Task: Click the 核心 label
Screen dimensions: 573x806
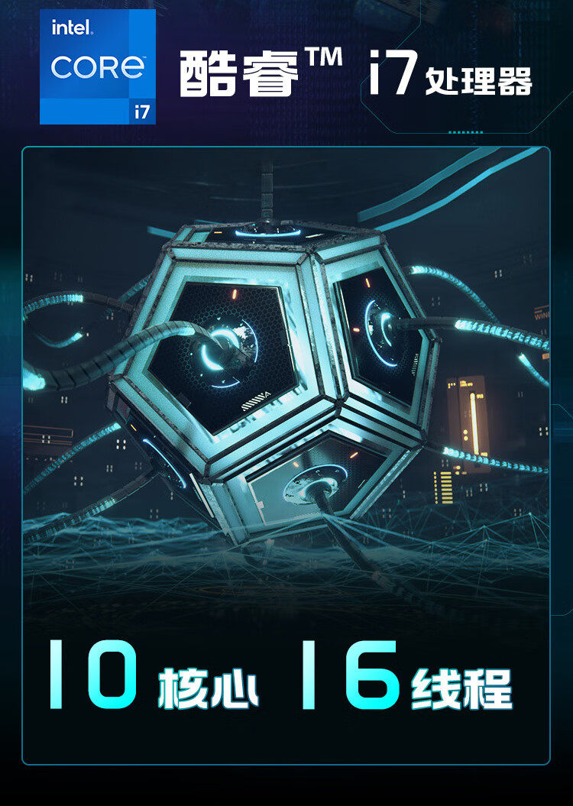Action: click(x=208, y=688)
